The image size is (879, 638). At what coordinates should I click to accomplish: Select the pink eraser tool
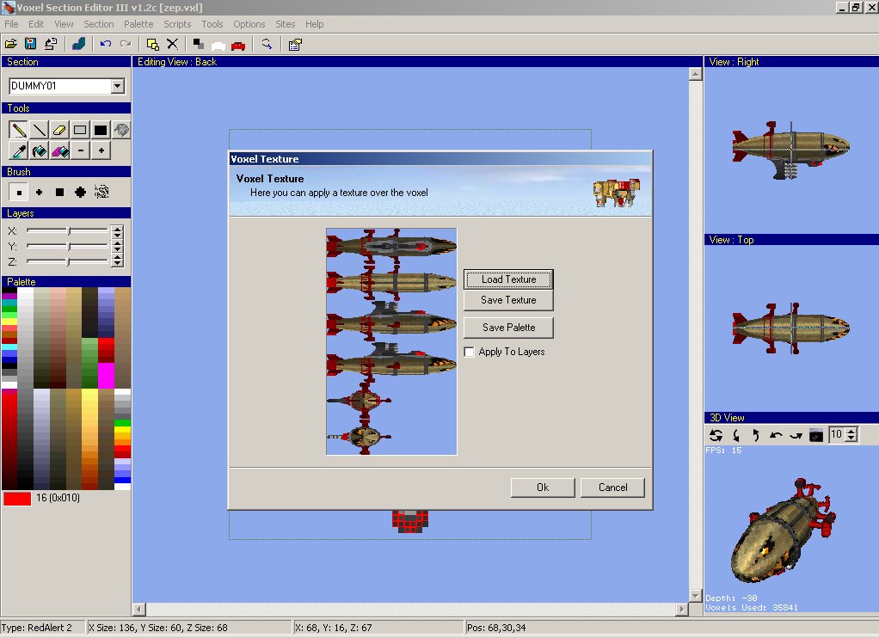pyautogui.click(x=59, y=150)
